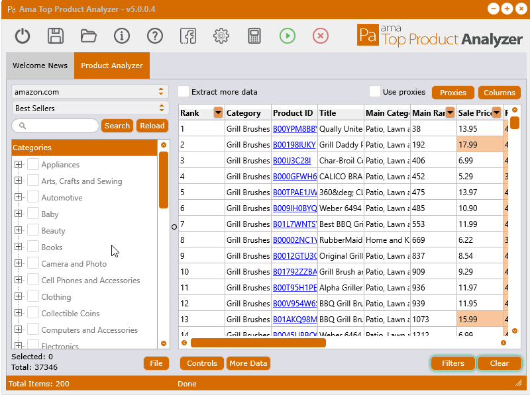Click the info circle icon
The image size is (530, 397).
pos(122,36)
